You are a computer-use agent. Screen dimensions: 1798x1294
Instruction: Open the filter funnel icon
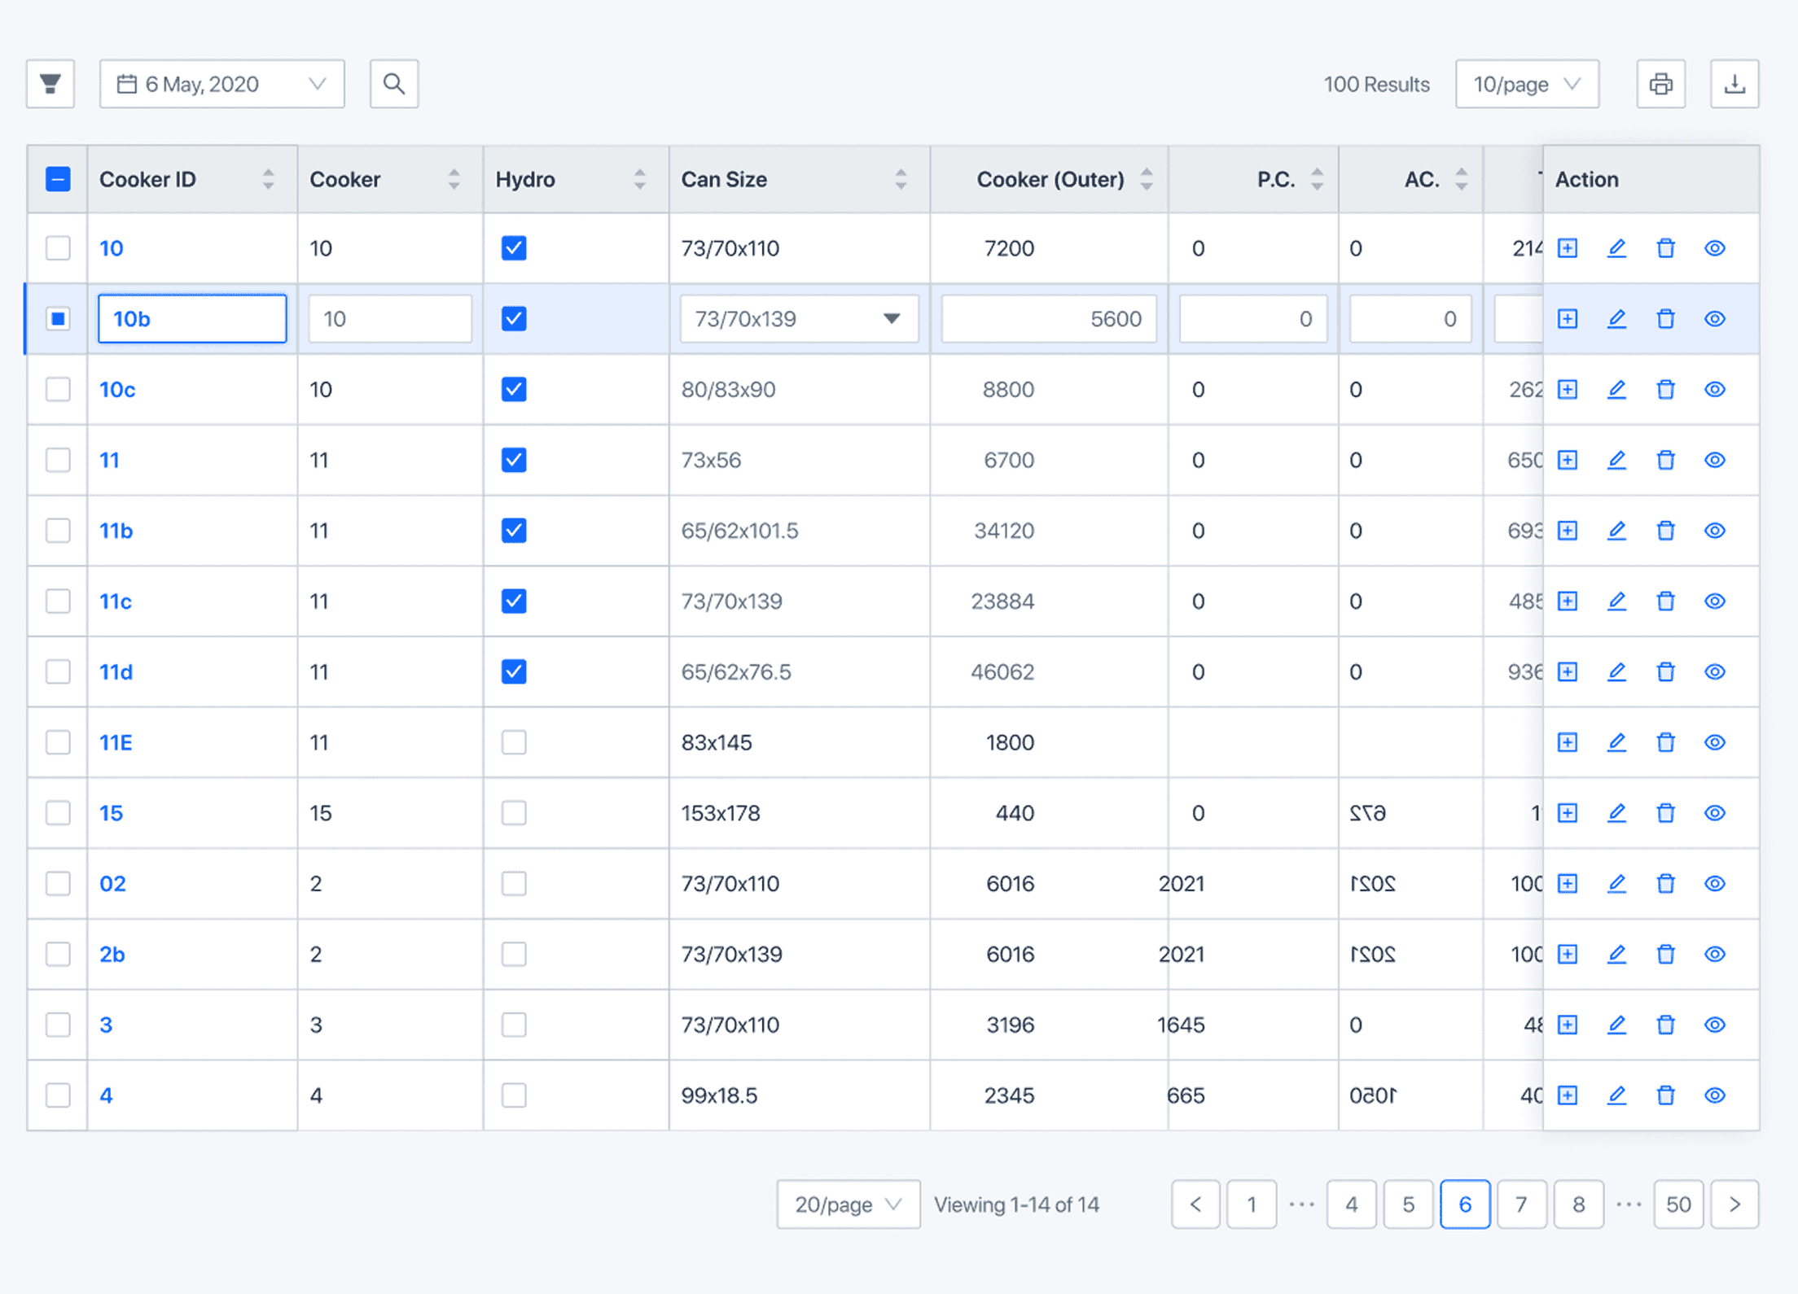click(50, 84)
